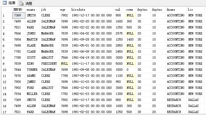
Task: Click sal value 5000 in KING row
Action: point(119,64)
